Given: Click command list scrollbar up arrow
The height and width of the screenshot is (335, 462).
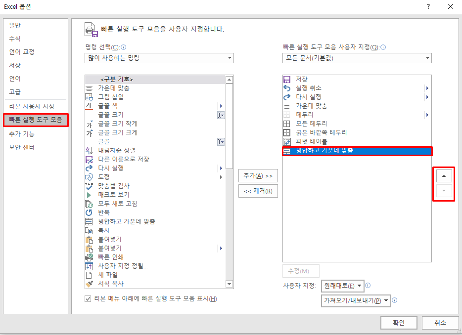Looking at the screenshot, I should click(x=229, y=80).
